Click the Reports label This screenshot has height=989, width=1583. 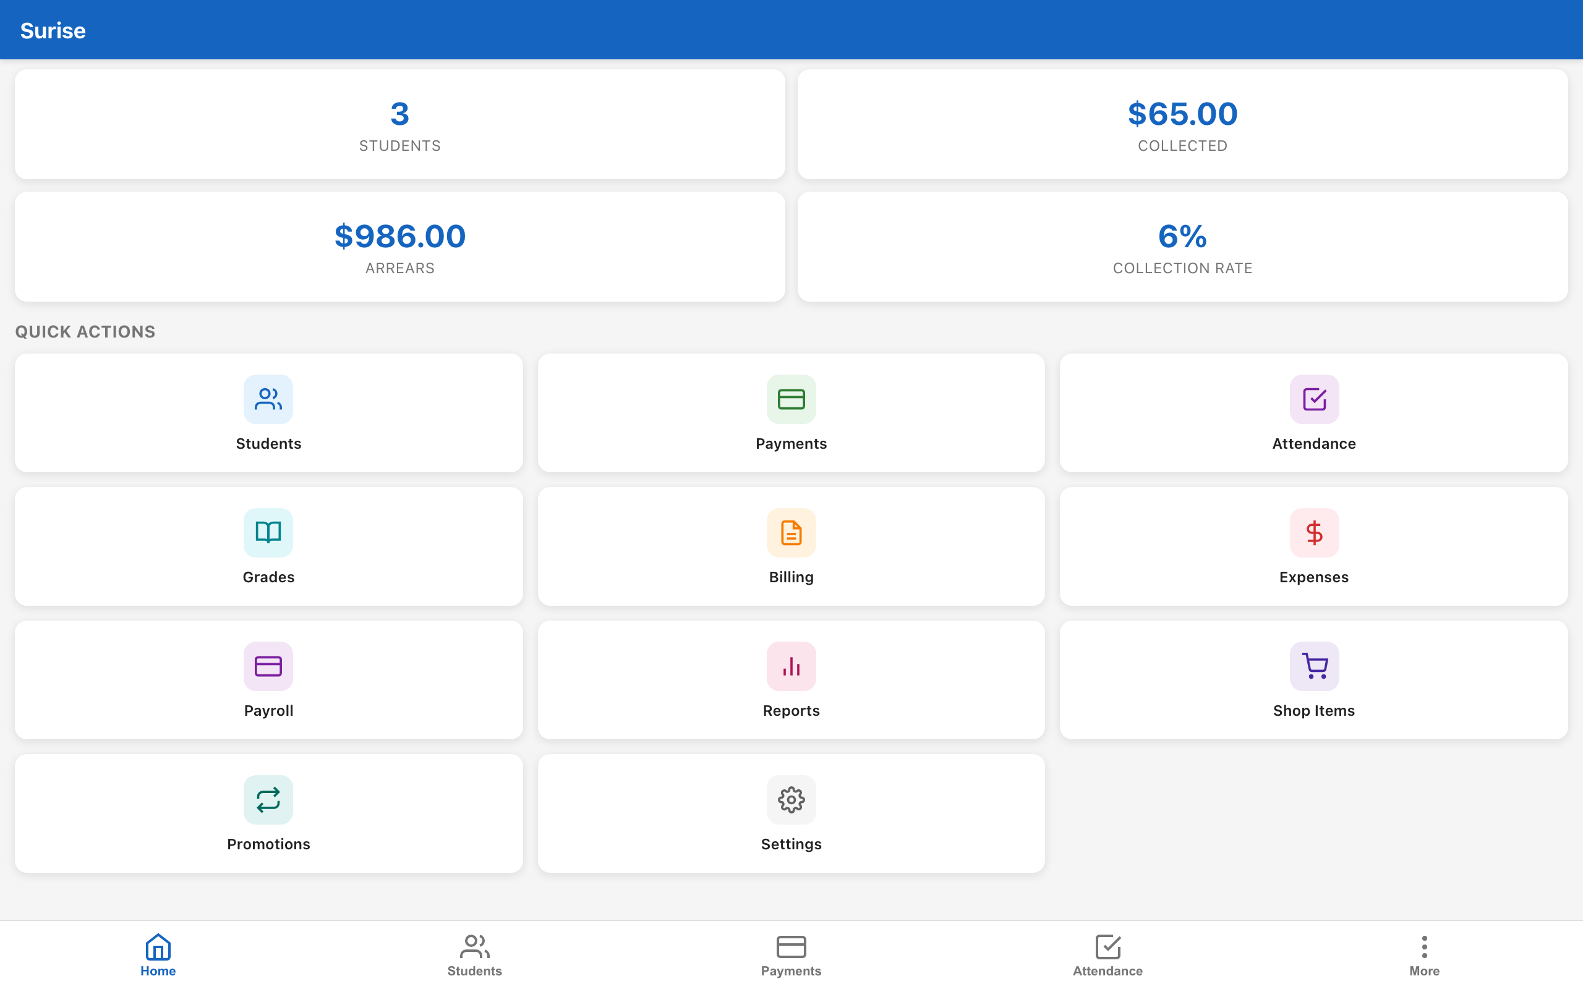tap(791, 710)
